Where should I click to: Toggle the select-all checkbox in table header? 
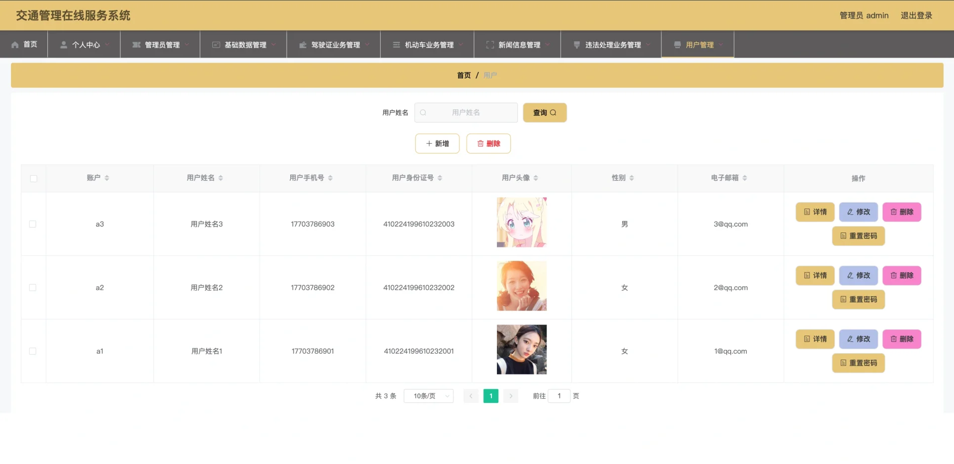(34, 178)
